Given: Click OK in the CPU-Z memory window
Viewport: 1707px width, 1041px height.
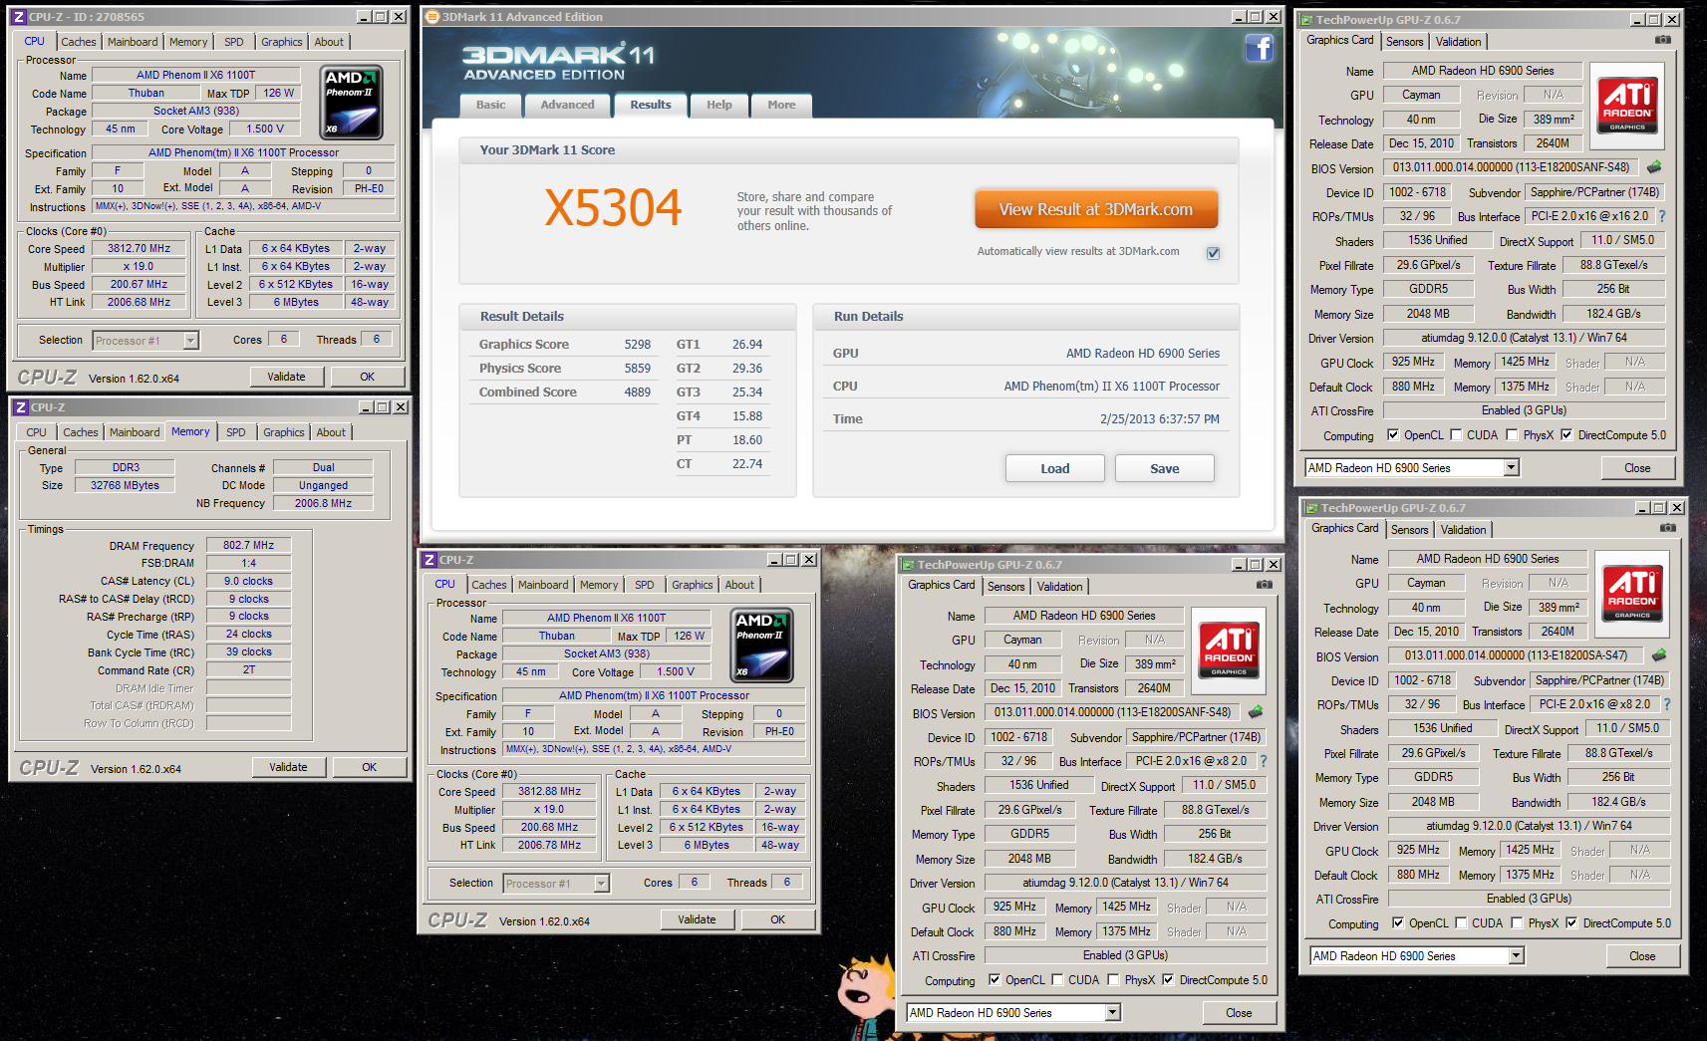Looking at the screenshot, I should [x=370, y=767].
